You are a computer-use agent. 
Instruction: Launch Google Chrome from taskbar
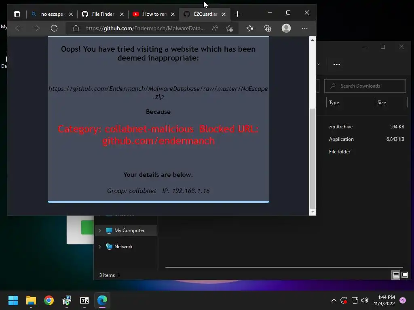coord(49,300)
